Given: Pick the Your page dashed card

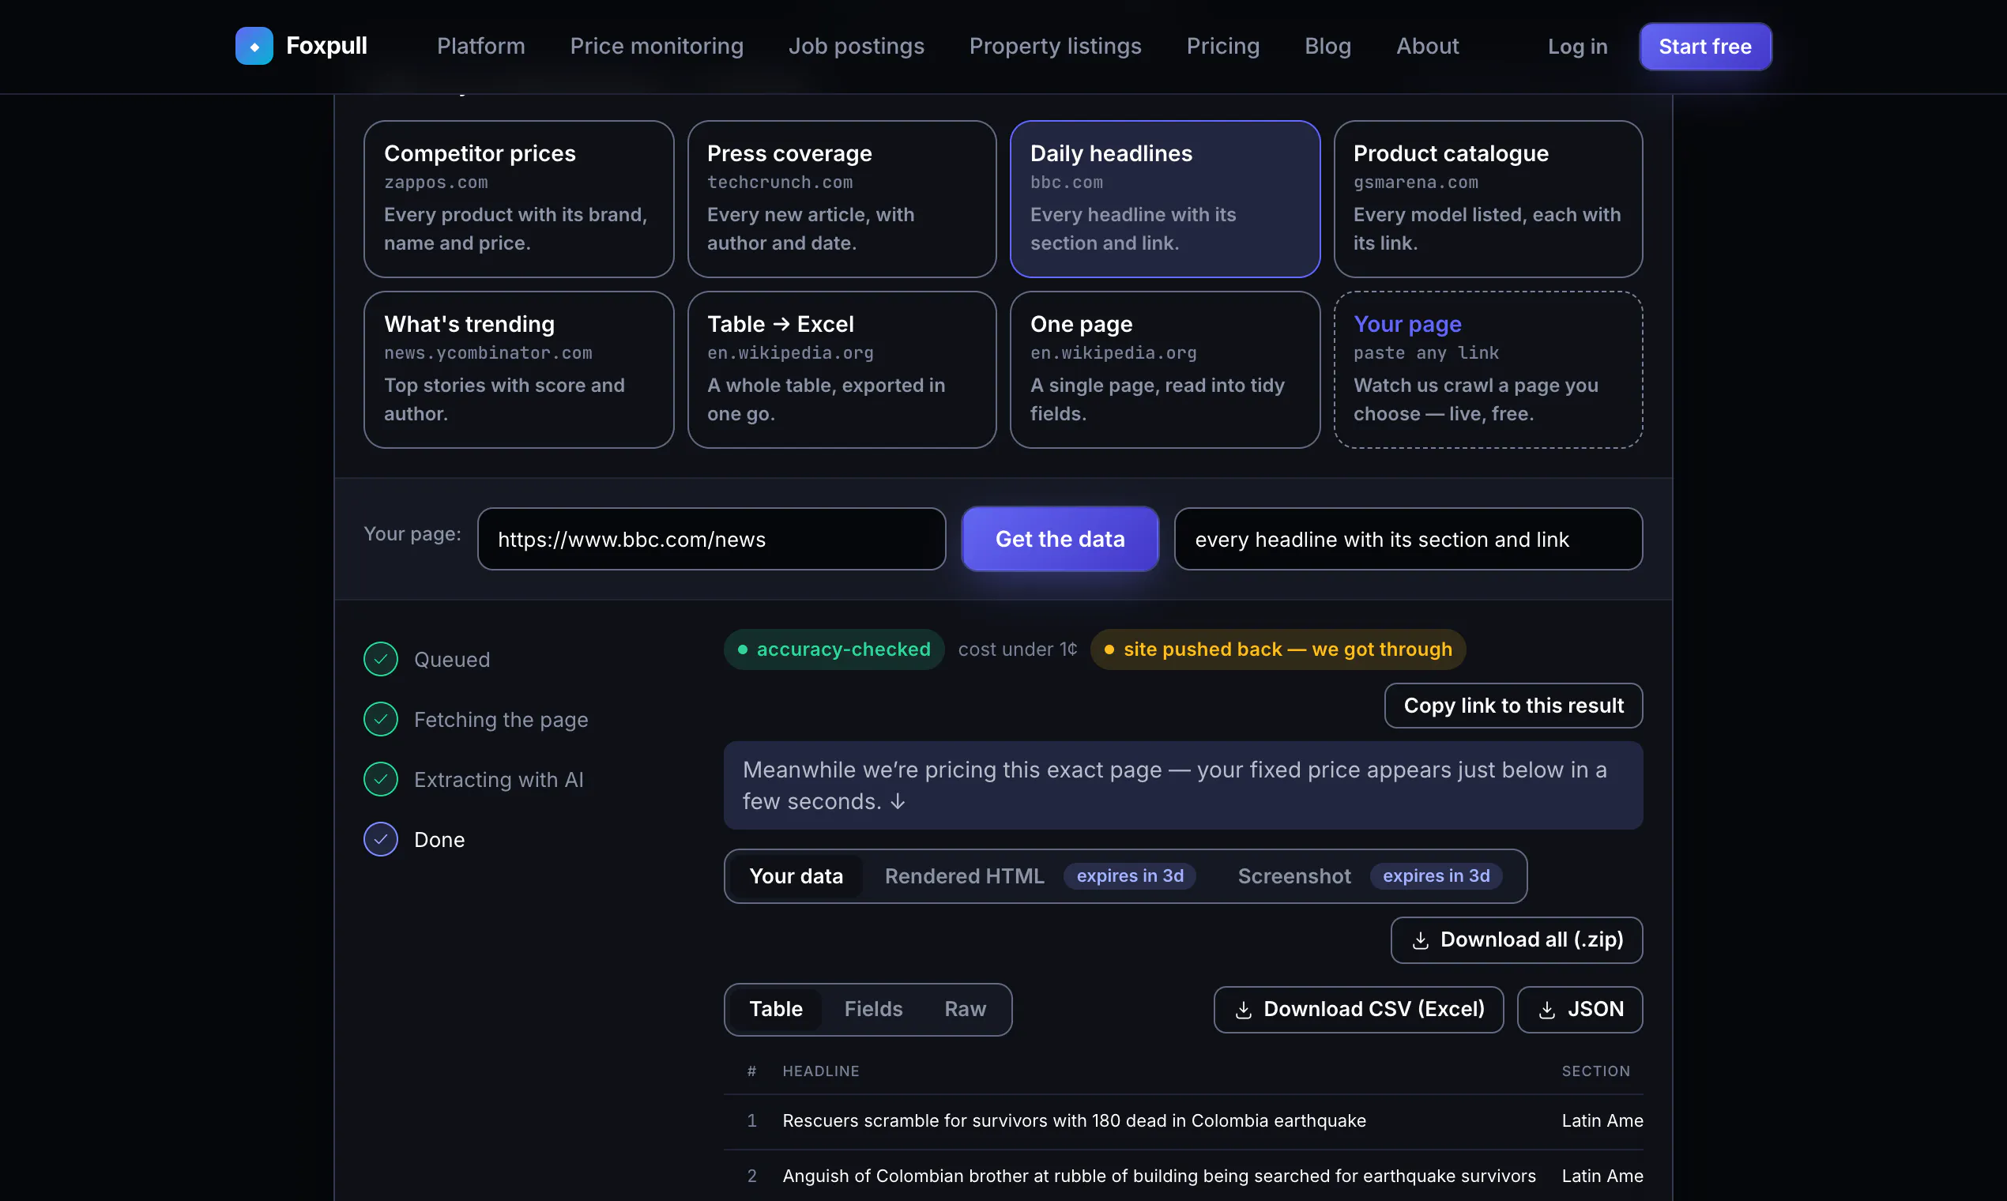Looking at the screenshot, I should coord(1487,370).
